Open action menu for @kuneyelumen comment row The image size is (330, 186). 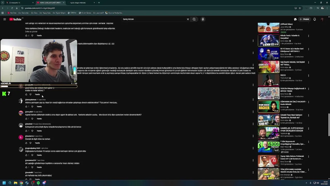click(x=253, y=99)
